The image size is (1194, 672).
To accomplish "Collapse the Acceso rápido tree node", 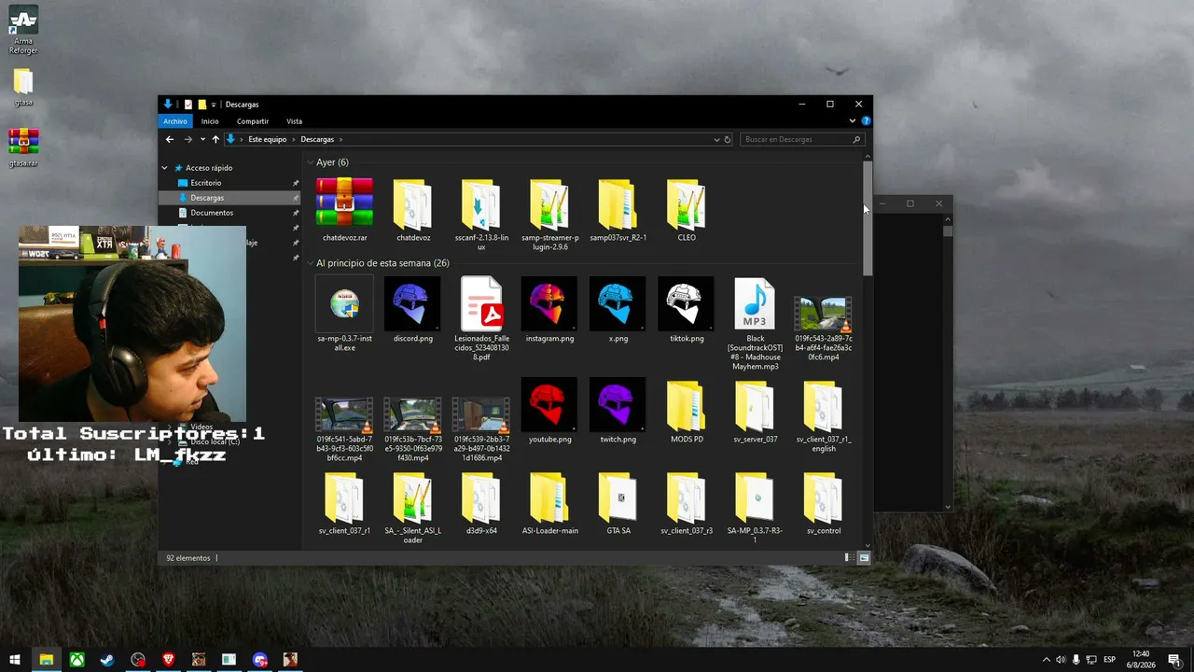I will pyautogui.click(x=165, y=168).
